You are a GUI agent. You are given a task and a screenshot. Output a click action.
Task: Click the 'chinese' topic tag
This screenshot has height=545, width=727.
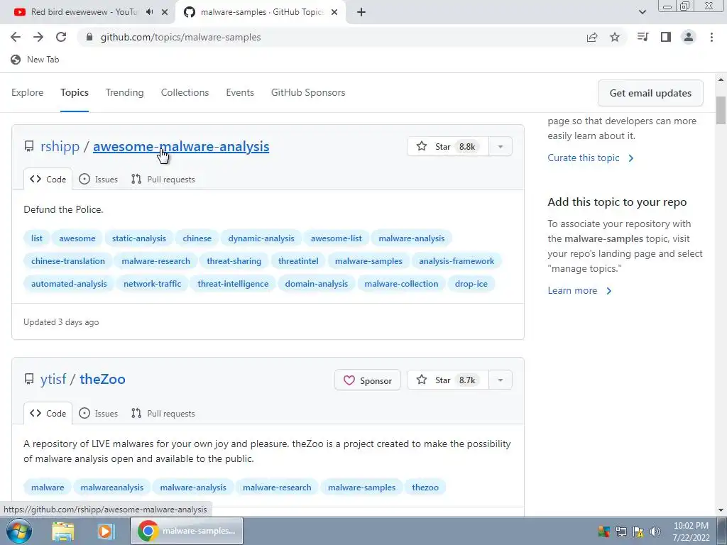[x=197, y=238]
